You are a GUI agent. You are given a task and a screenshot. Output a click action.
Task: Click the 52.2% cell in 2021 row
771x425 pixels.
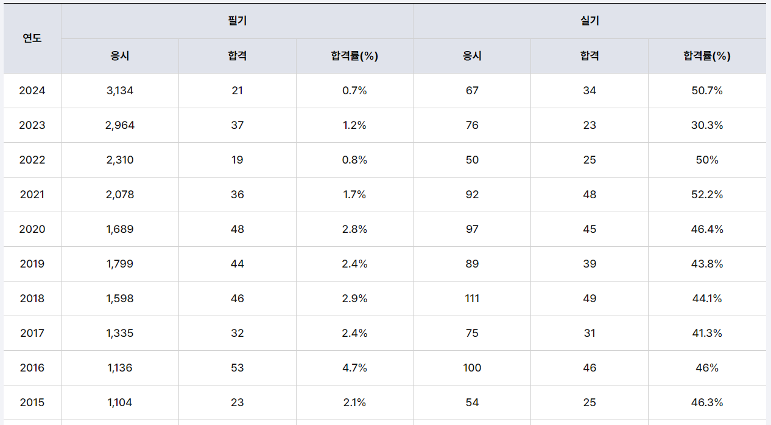click(706, 195)
